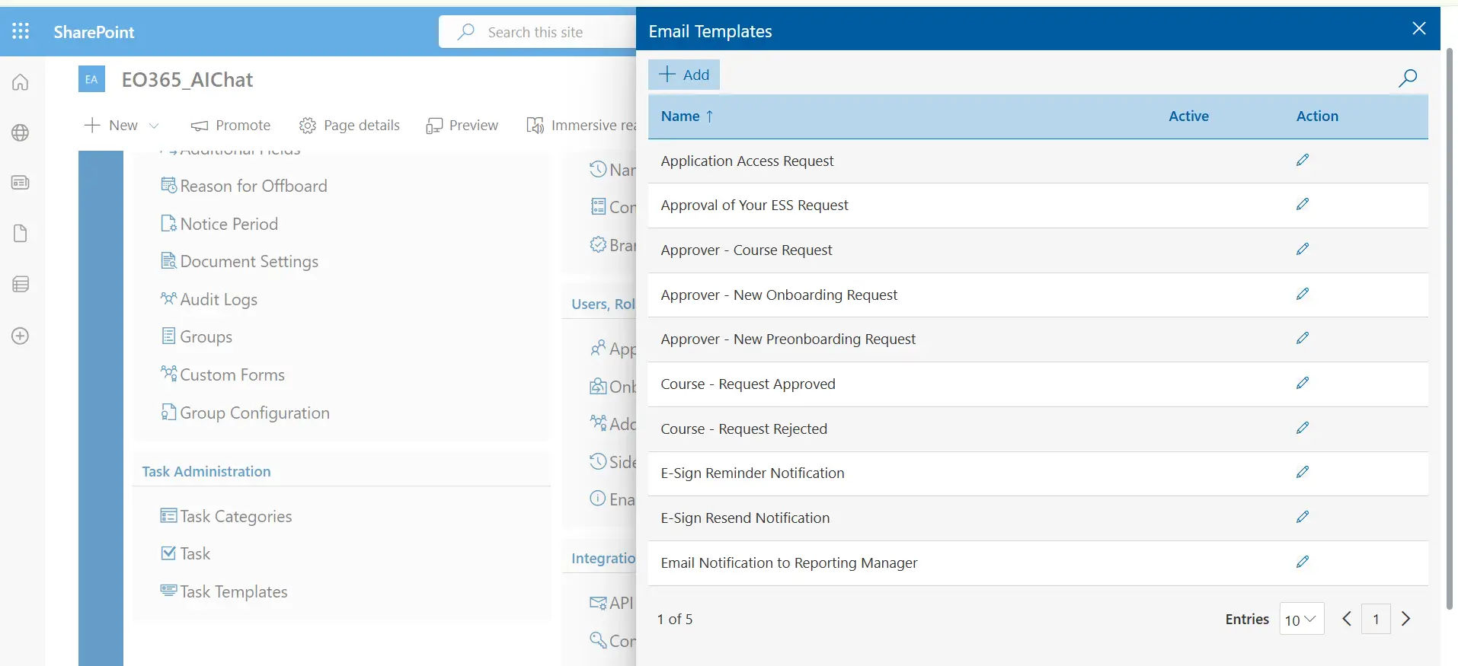Edit the Approval of Your ESS Request template

pos(1303,204)
